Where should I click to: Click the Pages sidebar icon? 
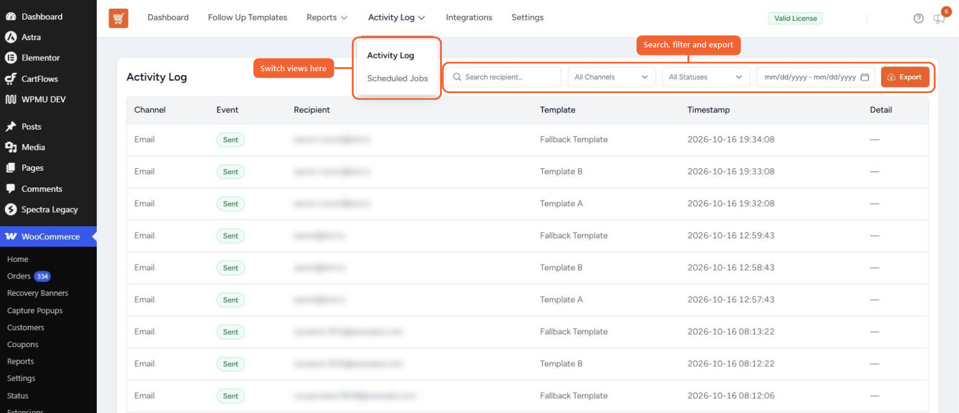click(x=10, y=168)
